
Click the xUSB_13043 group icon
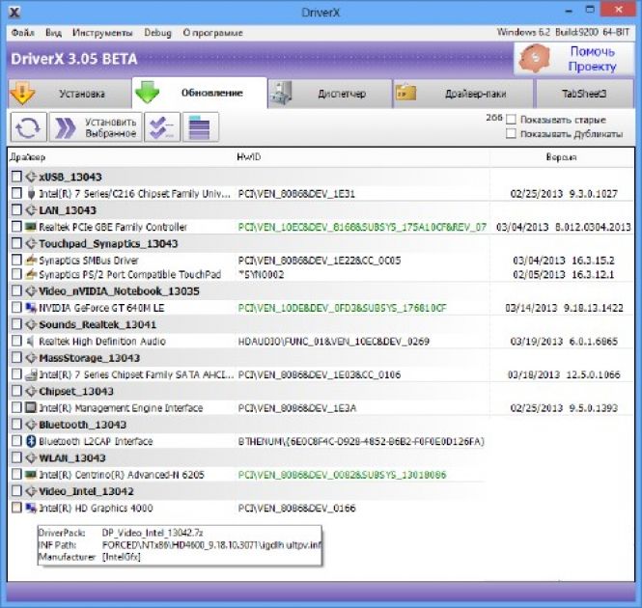pyautogui.click(x=31, y=177)
